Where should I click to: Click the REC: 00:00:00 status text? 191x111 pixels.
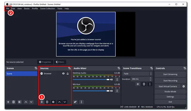coord(147,107)
